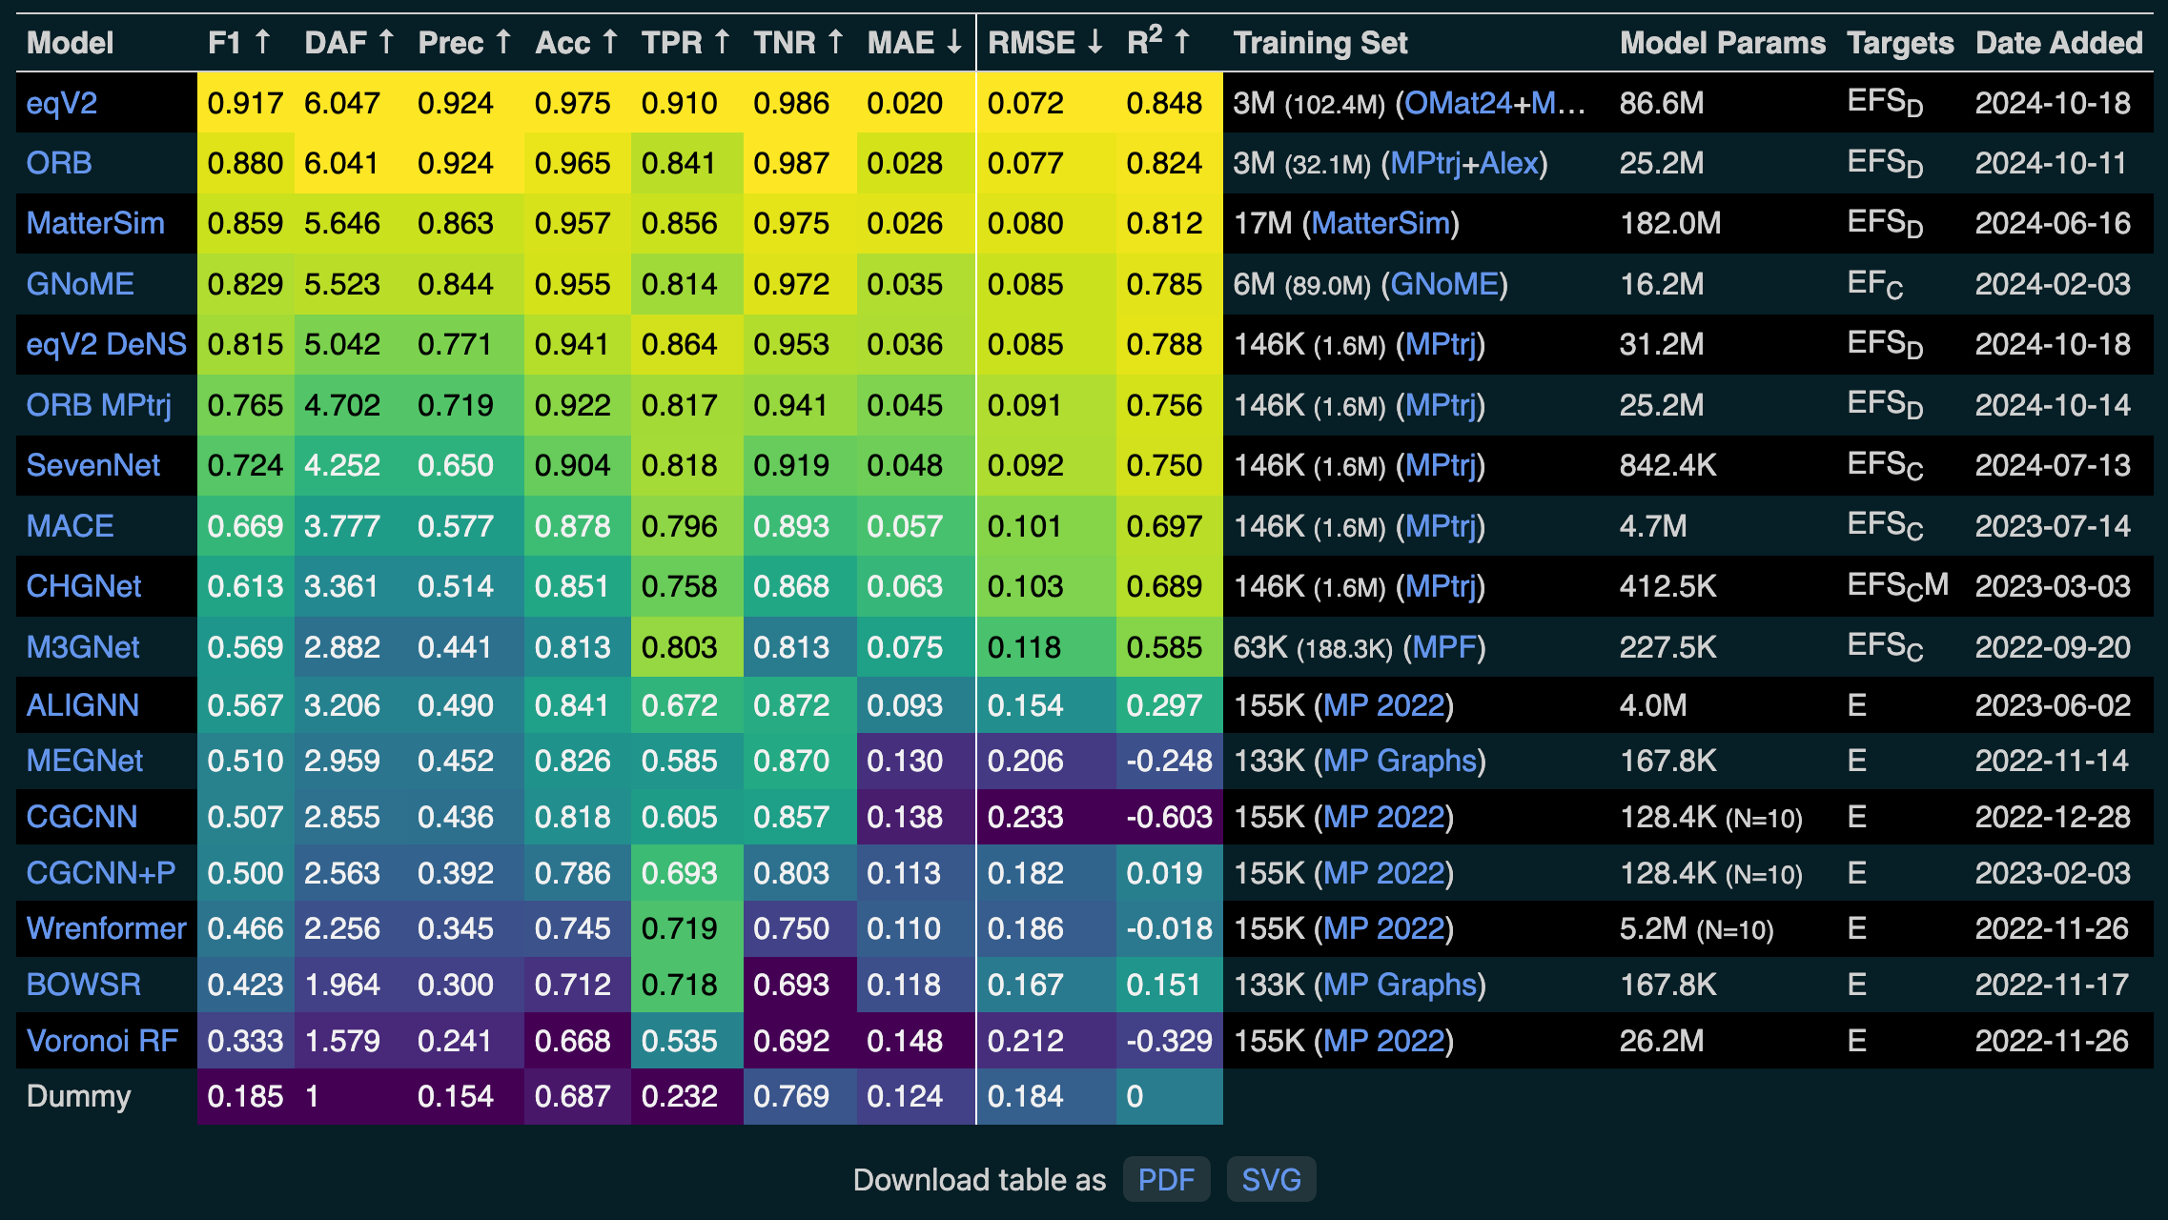Download table as PDF
Image resolution: width=2168 pixels, height=1220 pixels.
coord(1166,1180)
